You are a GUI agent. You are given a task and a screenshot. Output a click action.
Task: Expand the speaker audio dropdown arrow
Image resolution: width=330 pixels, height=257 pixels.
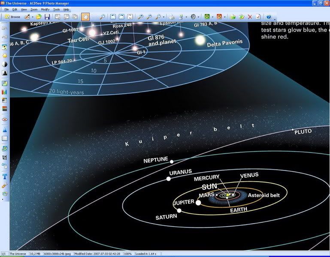point(198,17)
